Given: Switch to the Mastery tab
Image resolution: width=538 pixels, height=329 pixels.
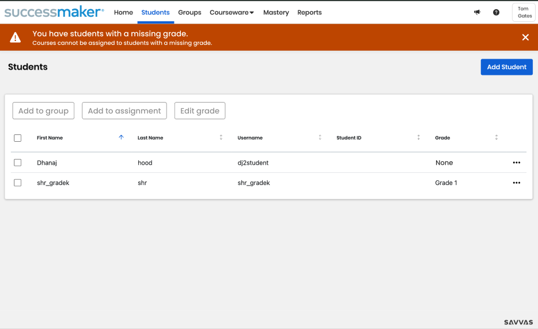Looking at the screenshot, I should [276, 13].
